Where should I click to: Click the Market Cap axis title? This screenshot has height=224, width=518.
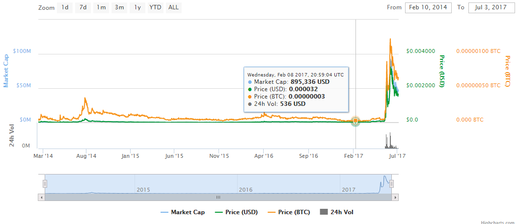tap(6, 71)
